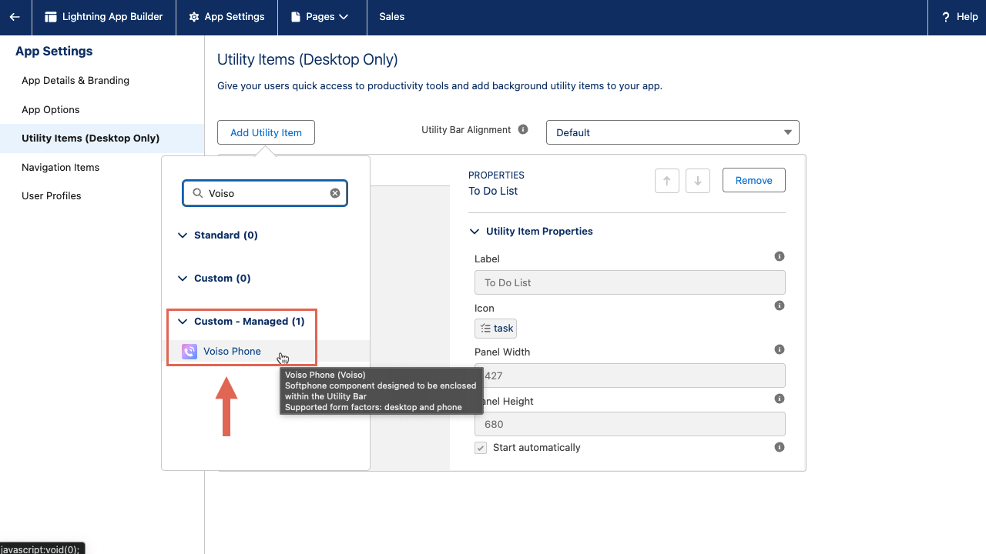986x554 pixels.
Task: Click the back arrow icon
Action: 15,17
